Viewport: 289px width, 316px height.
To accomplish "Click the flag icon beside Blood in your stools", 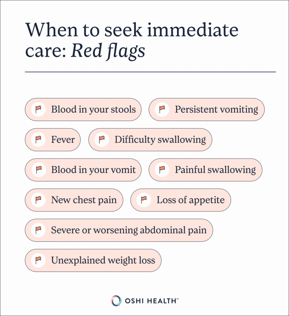I will 38,110.
